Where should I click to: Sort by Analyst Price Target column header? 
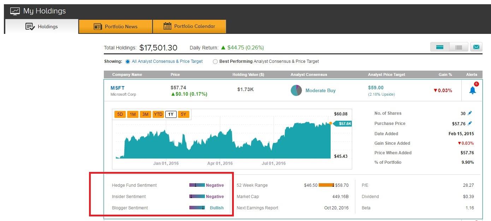click(x=386, y=74)
